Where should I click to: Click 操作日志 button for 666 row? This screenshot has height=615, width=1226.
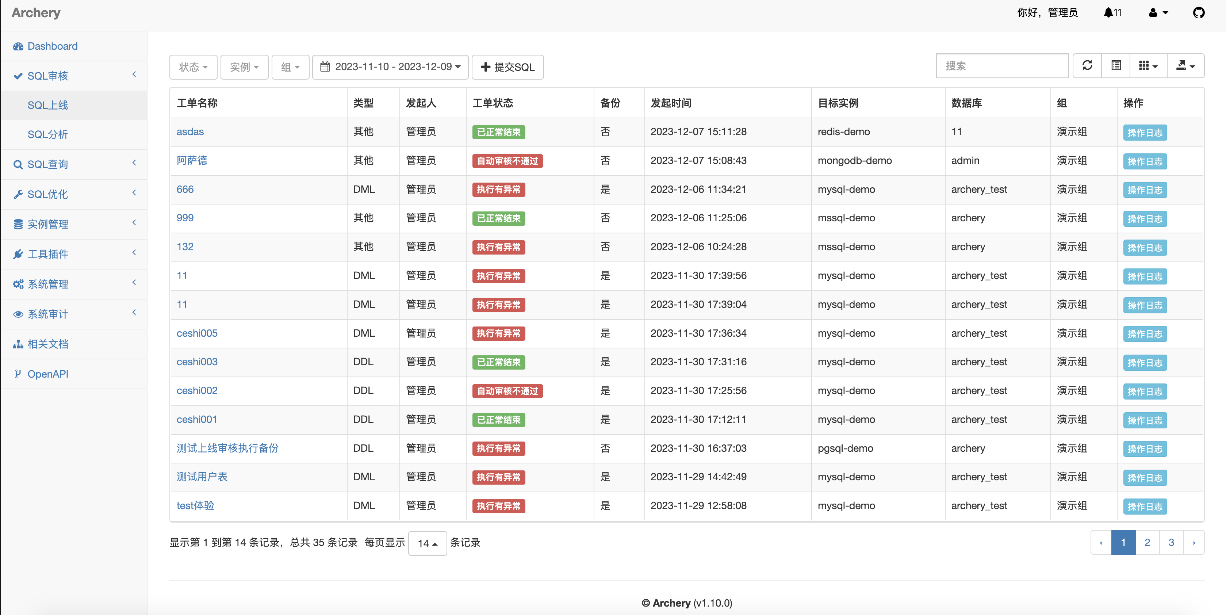point(1145,190)
